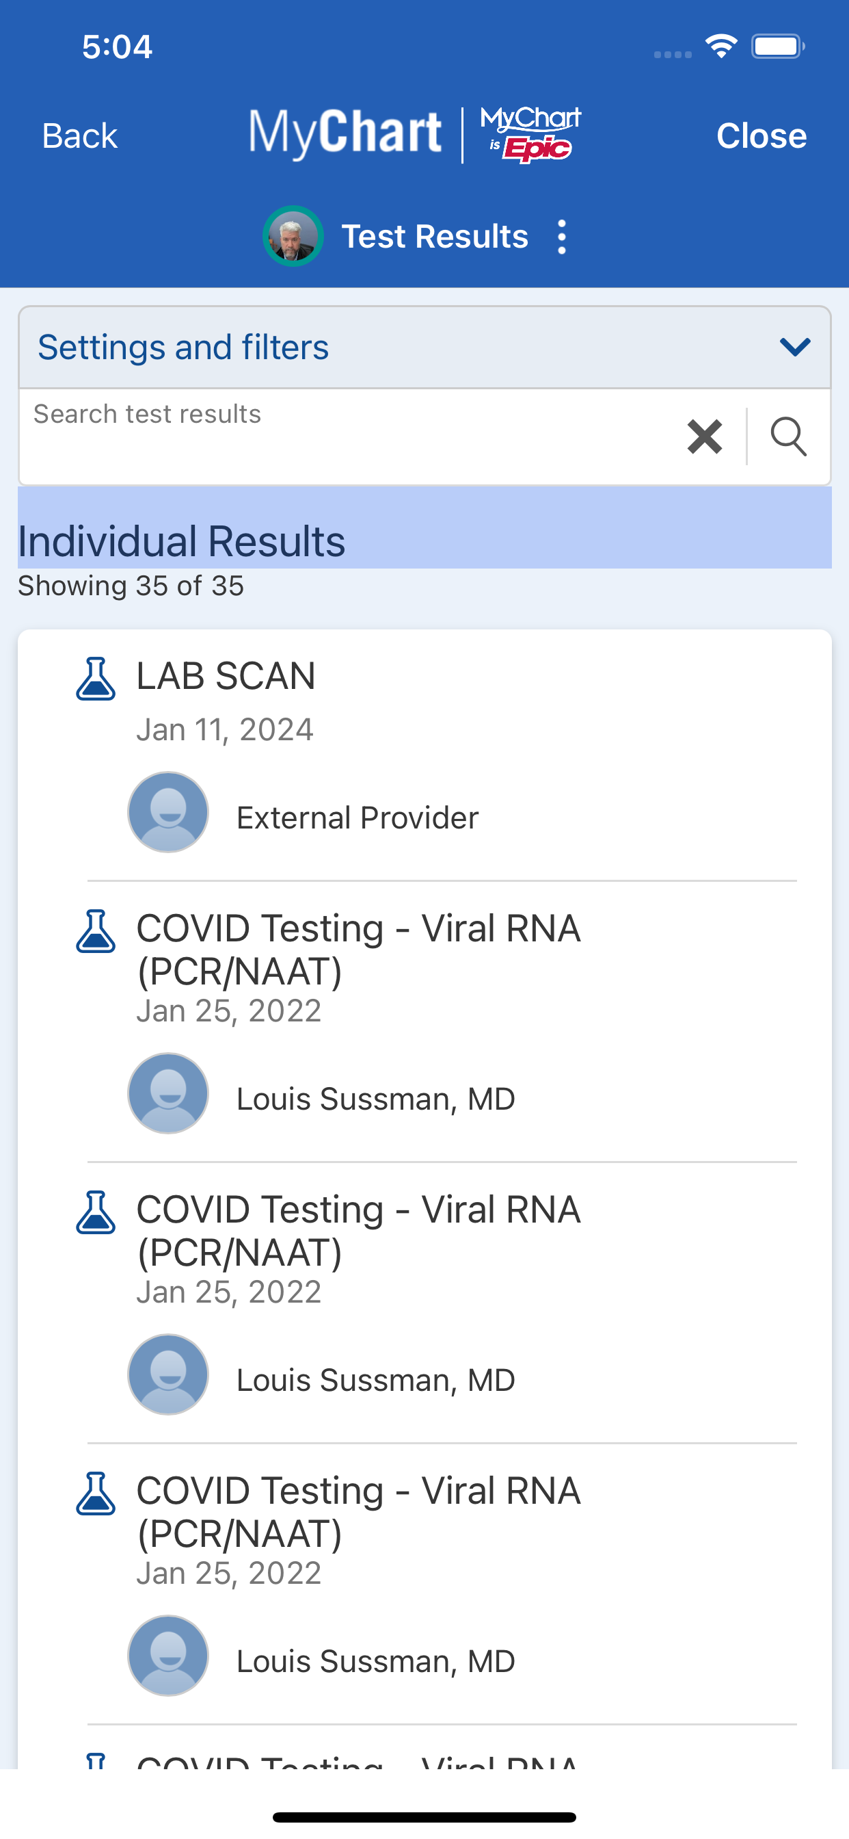
Task: Open the three-dot menu beside Test Results
Action: point(562,237)
